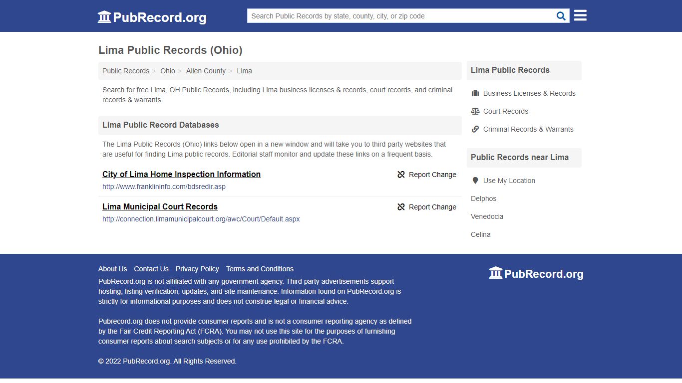Go to Delphos public records
682x383 pixels.
tap(483, 198)
